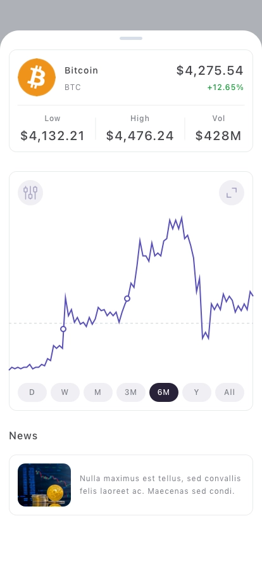This screenshot has height=568, width=262.
Task: Tap the Low $4,132.21 value
Action: (53, 136)
